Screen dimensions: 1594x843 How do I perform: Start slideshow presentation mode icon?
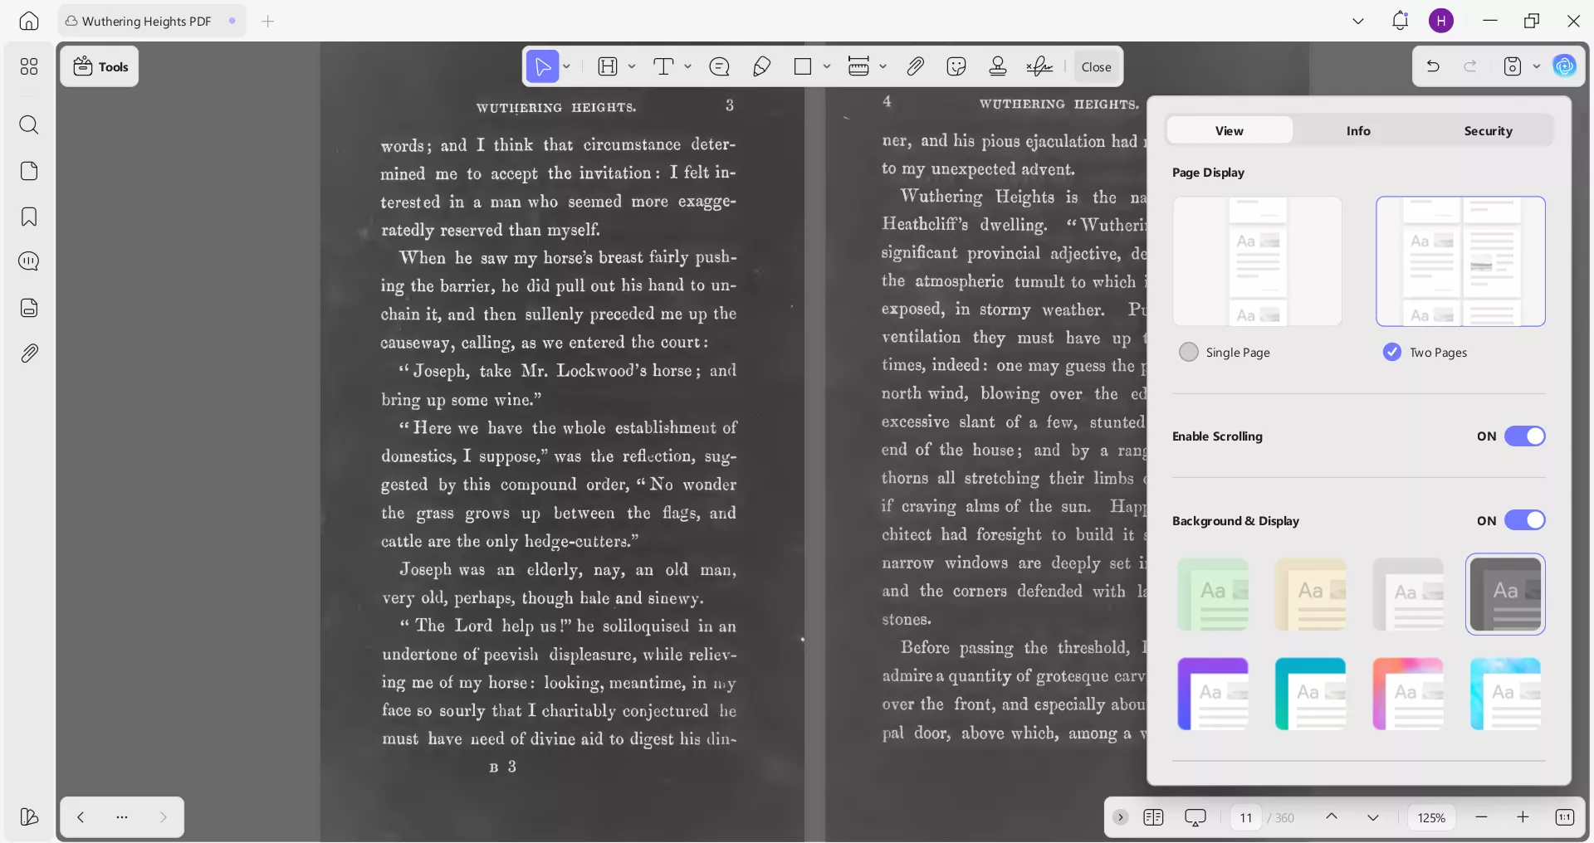click(1195, 817)
